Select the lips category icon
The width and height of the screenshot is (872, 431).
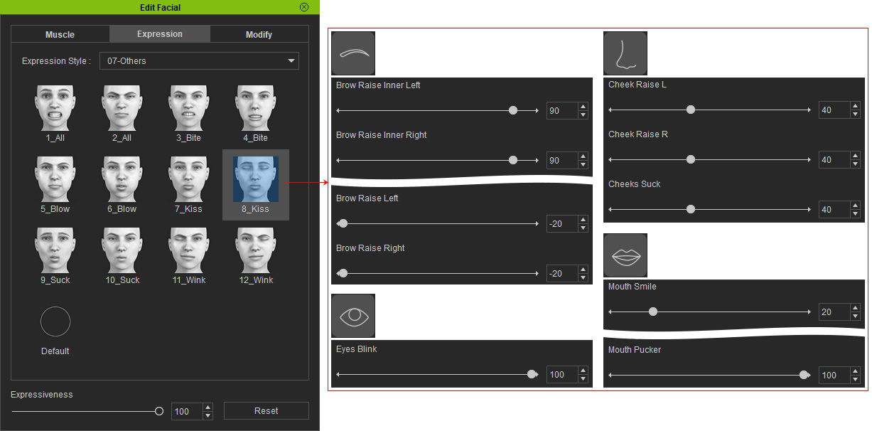(625, 255)
